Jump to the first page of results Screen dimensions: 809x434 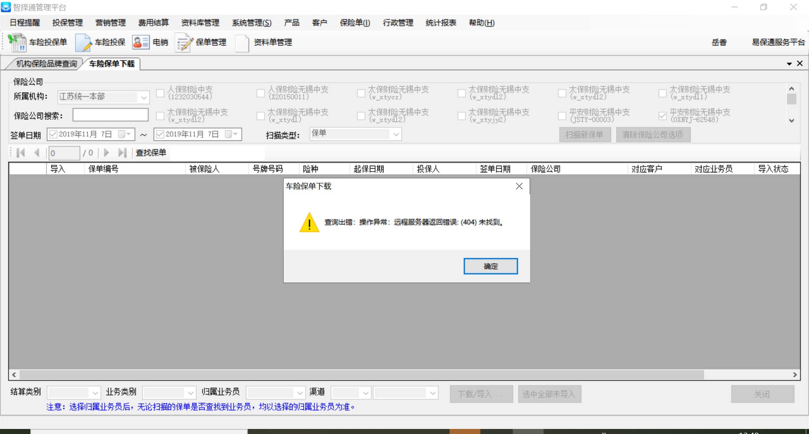(21, 153)
